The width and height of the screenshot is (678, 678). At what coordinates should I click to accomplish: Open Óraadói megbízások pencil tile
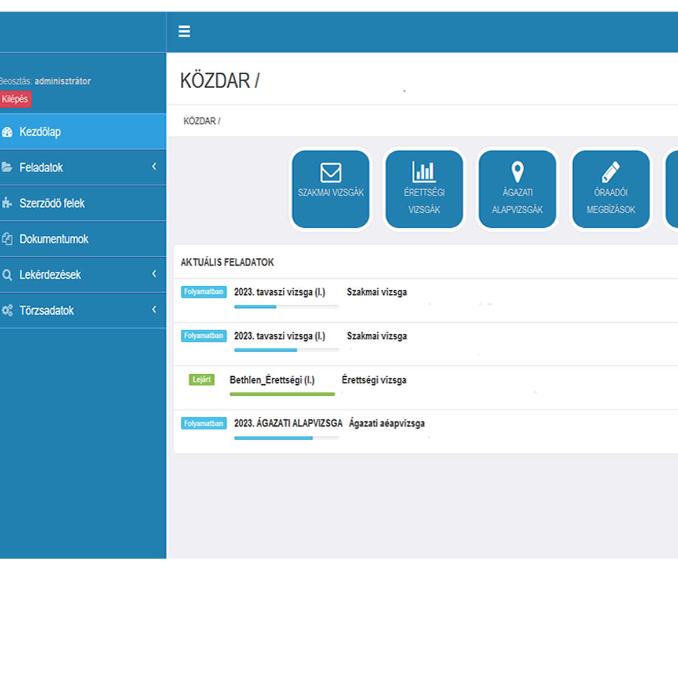pyautogui.click(x=610, y=189)
